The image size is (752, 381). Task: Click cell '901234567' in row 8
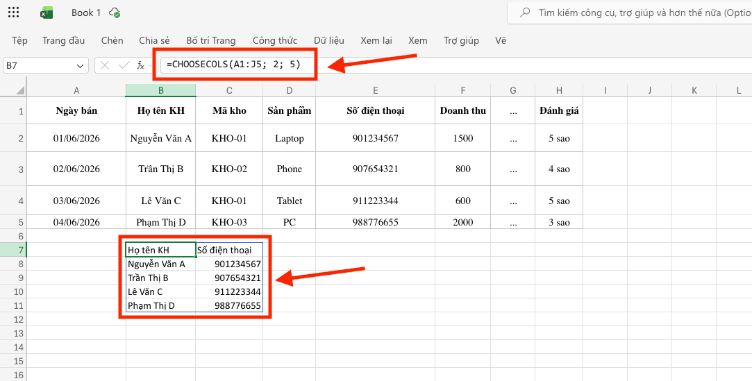(229, 264)
